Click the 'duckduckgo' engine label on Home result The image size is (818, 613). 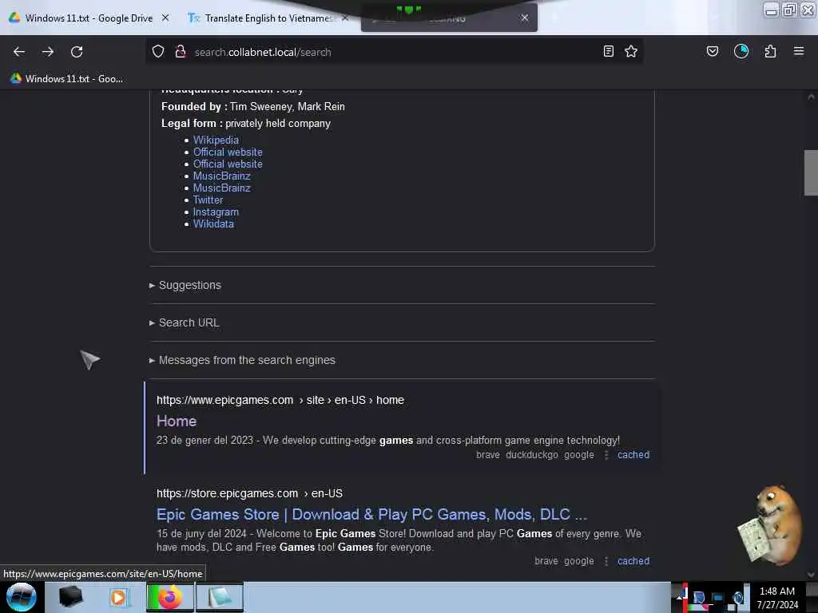click(531, 454)
